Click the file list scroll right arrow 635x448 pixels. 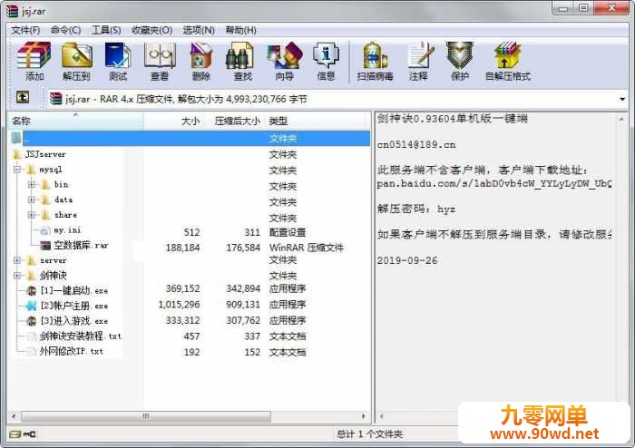pos(363,416)
